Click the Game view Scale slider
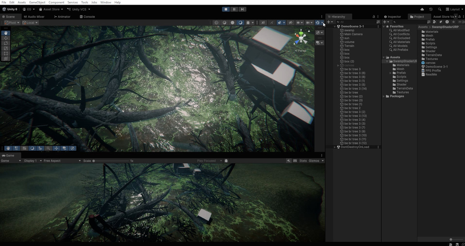 pyautogui.click(x=110, y=161)
